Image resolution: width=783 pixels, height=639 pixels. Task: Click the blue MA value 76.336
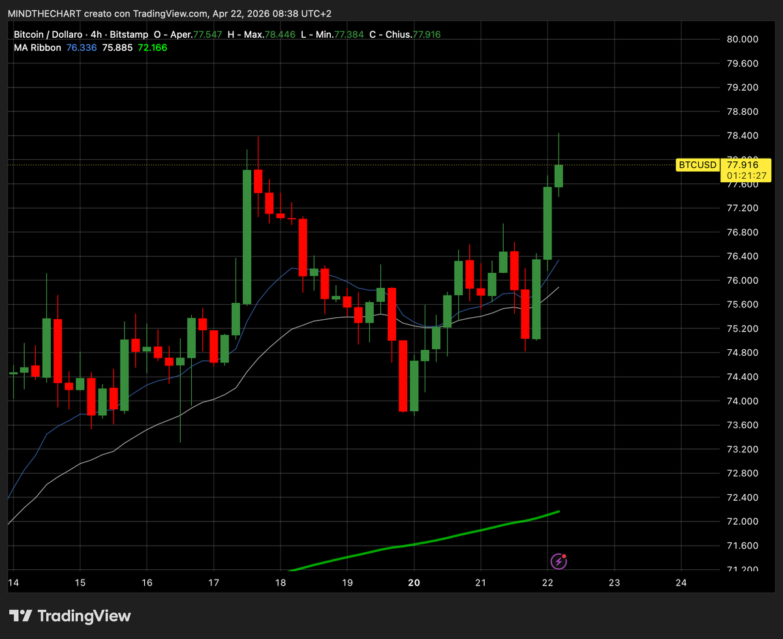81,47
